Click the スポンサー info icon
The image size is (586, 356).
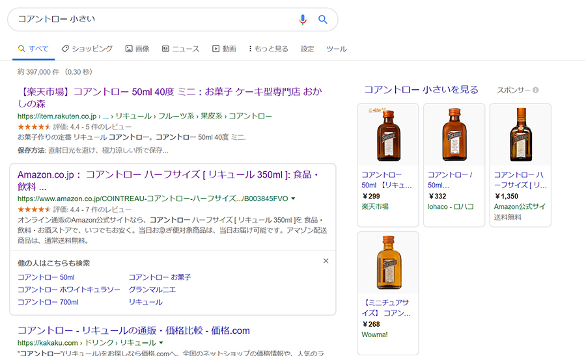(536, 90)
